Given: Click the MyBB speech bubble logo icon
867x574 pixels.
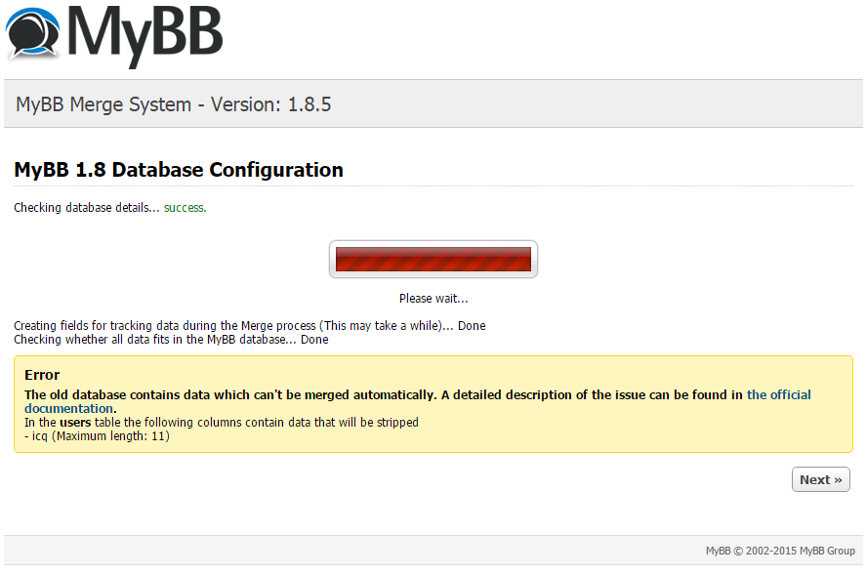Looking at the screenshot, I should [x=32, y=32].
